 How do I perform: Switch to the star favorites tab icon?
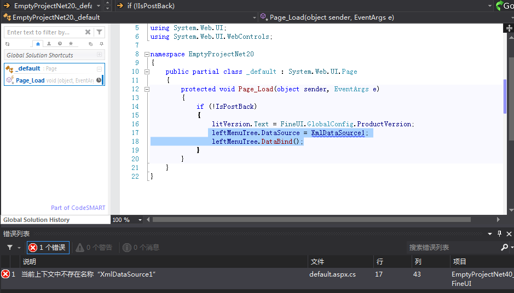71,44
